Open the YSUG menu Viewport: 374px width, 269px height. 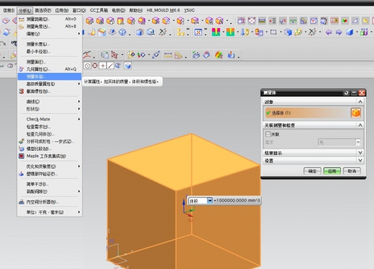189,10
